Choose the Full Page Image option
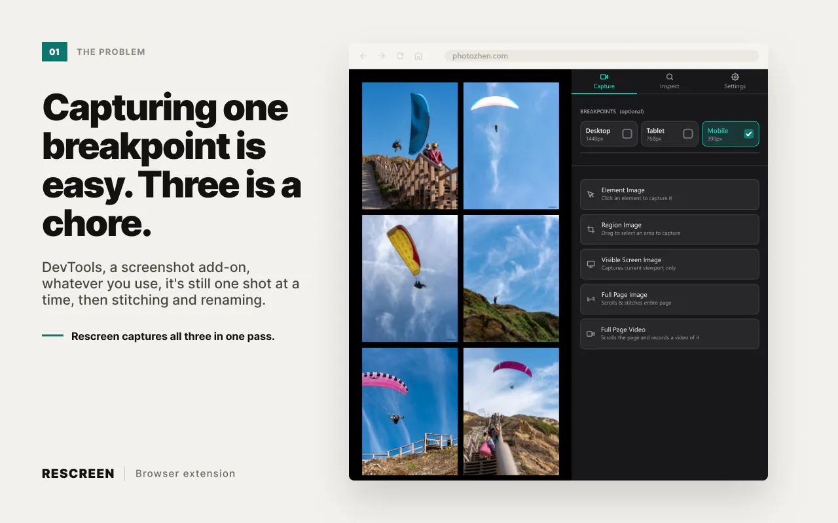The image size is (838, 523). click(670, 299)
